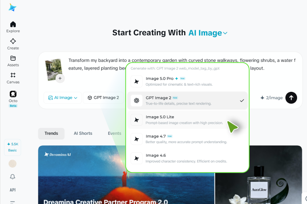Click the Image 5.0 Lite model icon
307x204 pixels.
coord(137,119)
